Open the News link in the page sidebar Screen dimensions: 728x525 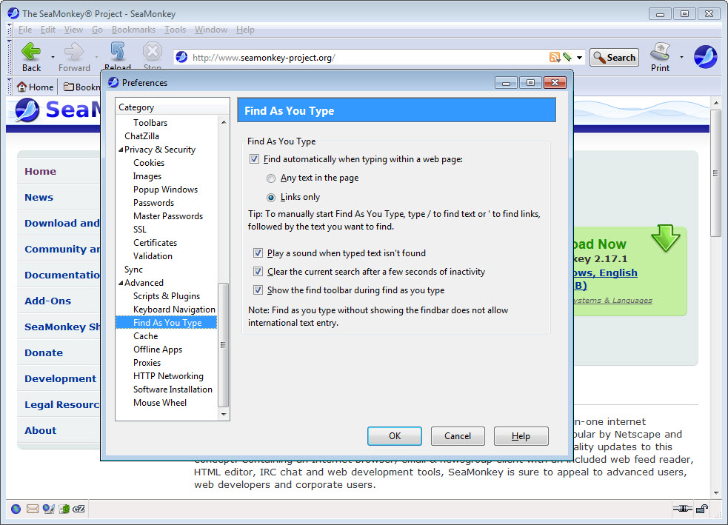39,197
